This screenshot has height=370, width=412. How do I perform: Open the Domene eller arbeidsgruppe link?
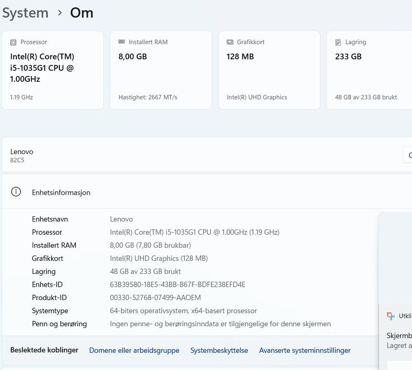tap(134, 350)
